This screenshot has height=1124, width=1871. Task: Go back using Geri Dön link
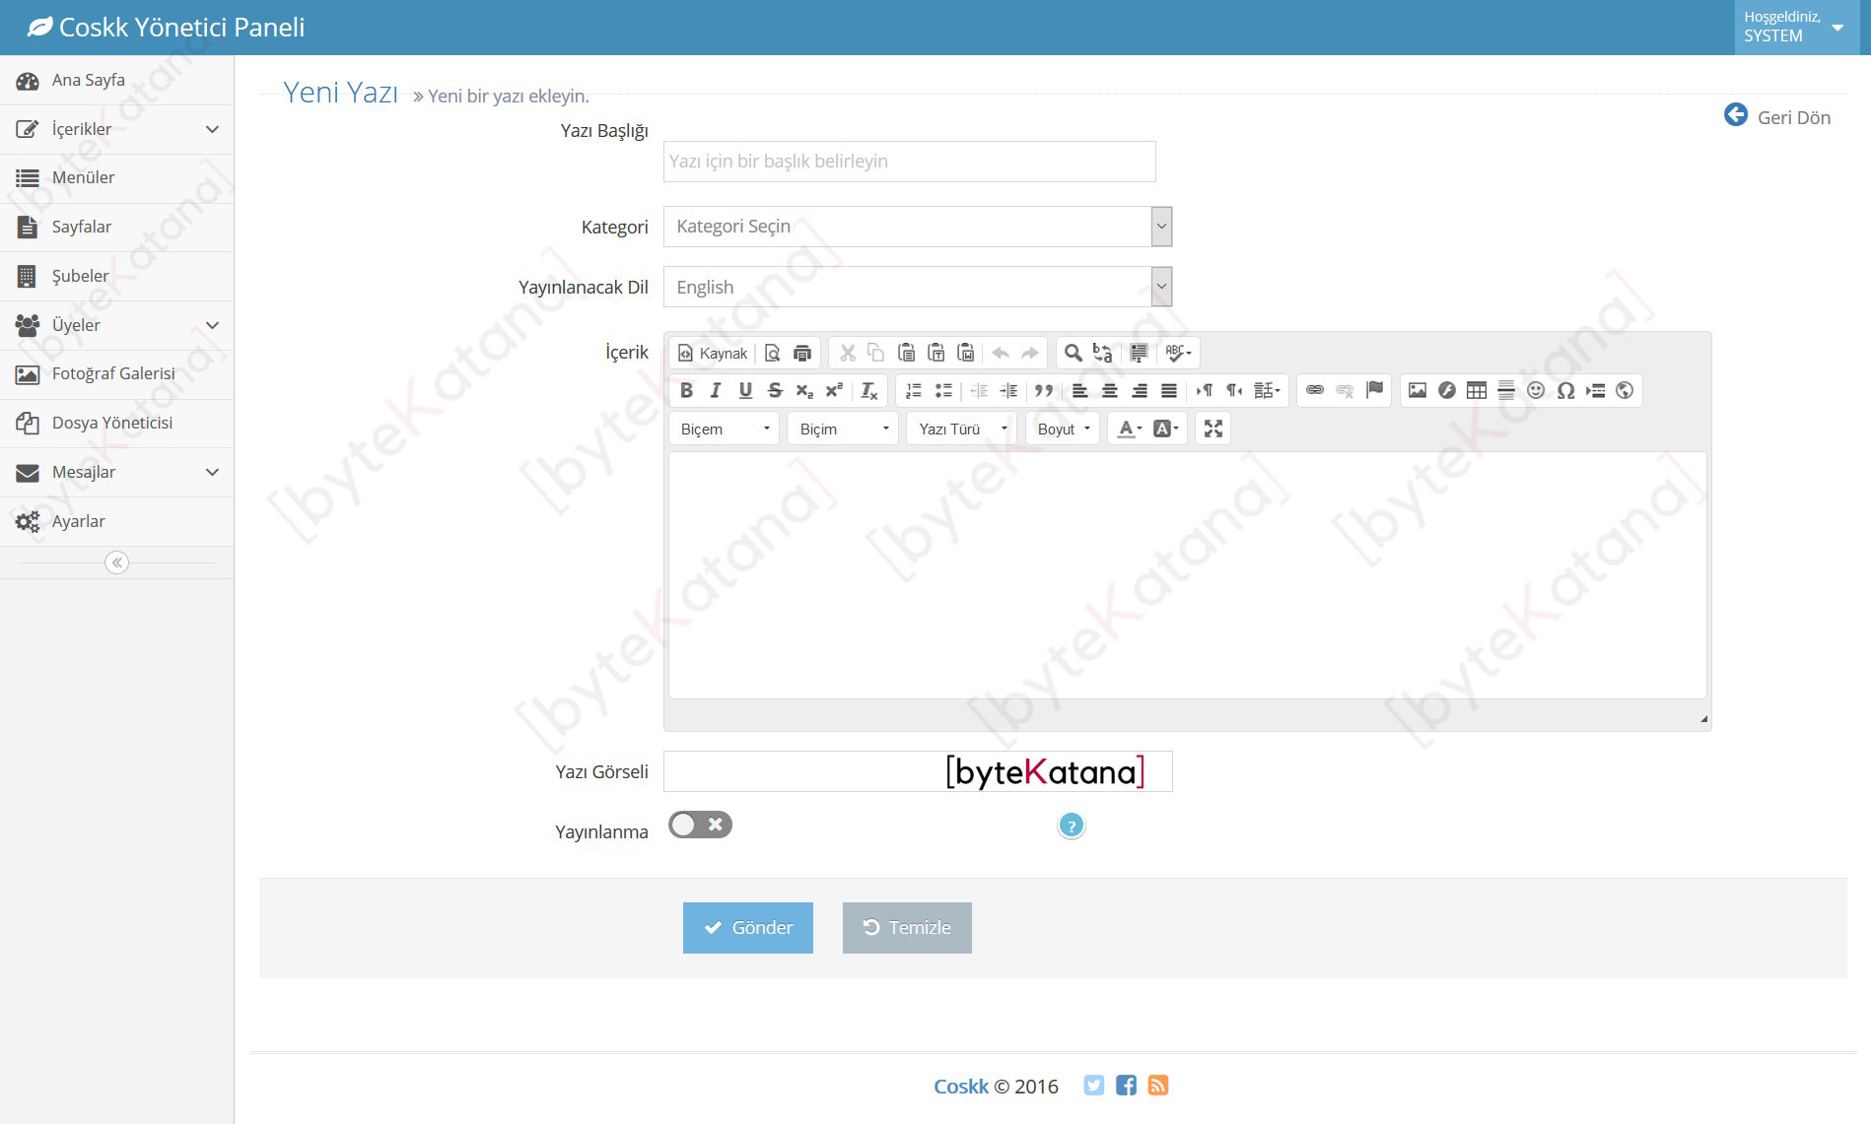[x=1777, y=117]
